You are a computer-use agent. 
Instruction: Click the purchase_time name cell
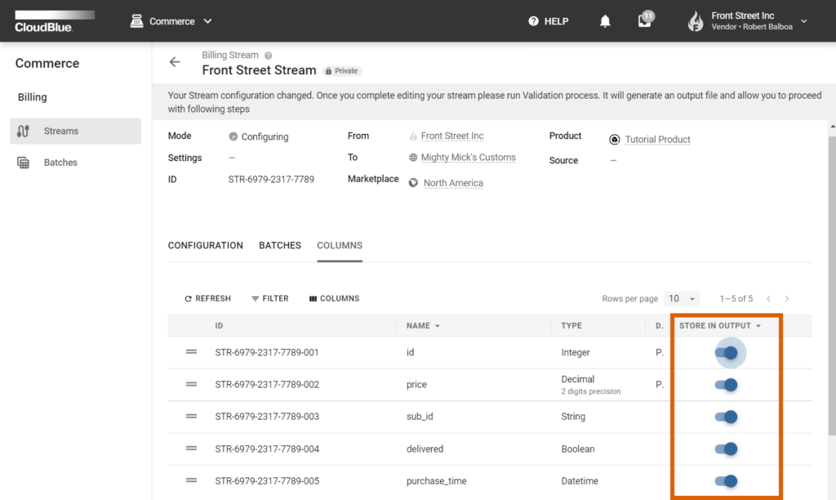click(x=437, y=480)
